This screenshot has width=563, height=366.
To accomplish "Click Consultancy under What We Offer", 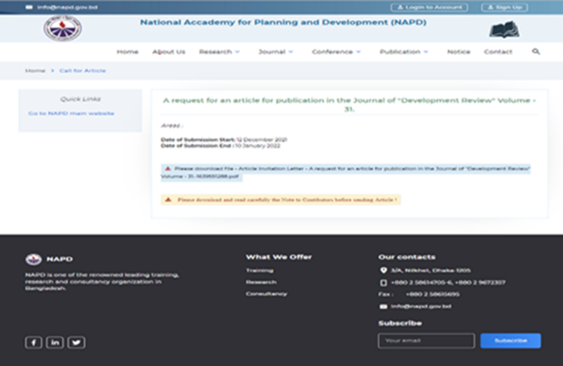I will 266,294.
